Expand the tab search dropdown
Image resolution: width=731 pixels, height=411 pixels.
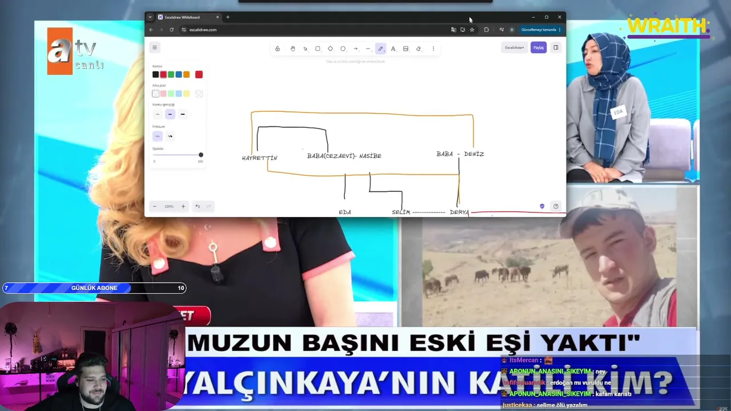150,17
